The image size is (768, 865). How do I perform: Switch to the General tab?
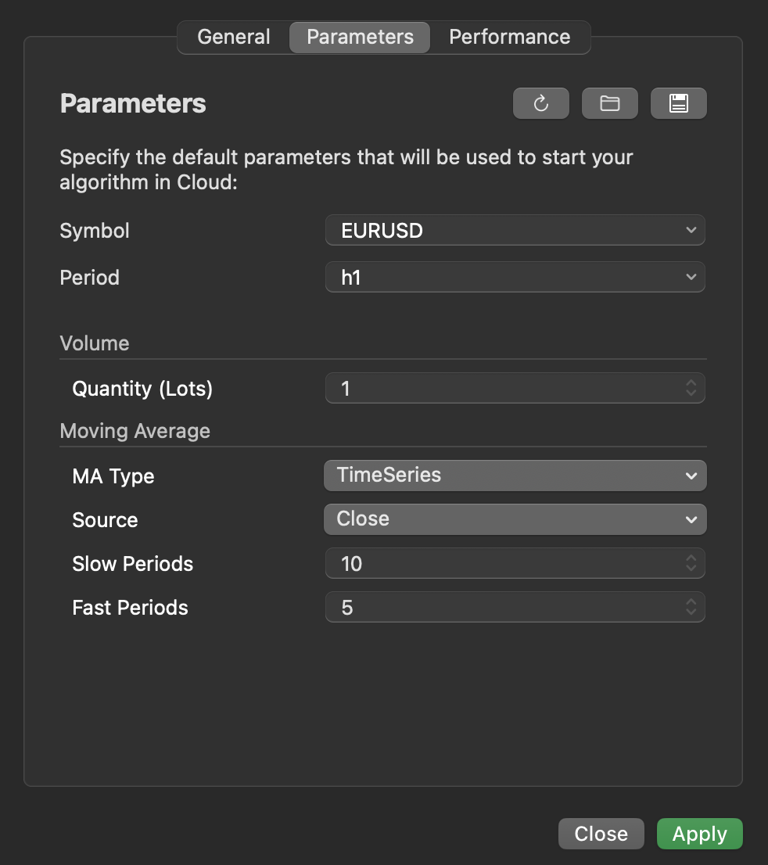pos(234,37)
